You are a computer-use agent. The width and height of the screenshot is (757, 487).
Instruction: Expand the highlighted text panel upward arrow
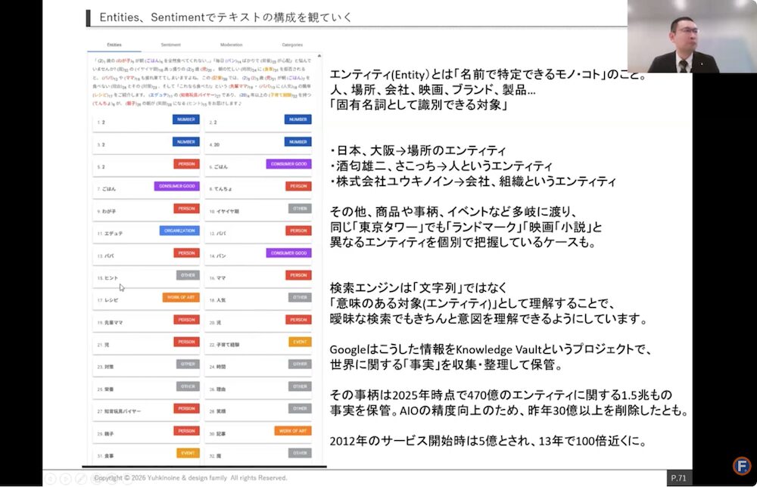[319, 55]
